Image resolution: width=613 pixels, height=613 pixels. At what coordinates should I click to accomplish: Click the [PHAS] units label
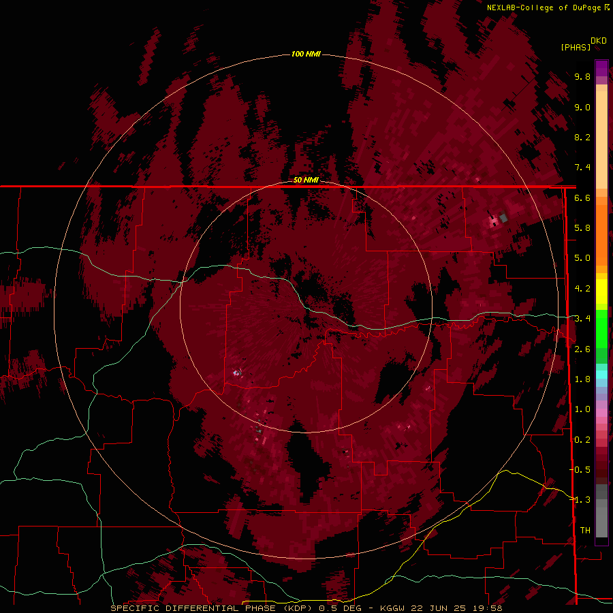(576, 47)
